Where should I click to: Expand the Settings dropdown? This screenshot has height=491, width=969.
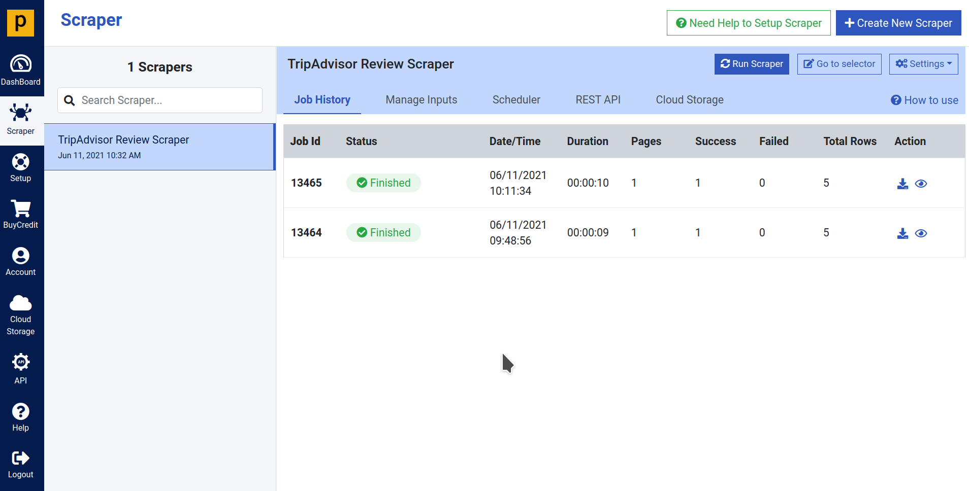click(923, 64)
